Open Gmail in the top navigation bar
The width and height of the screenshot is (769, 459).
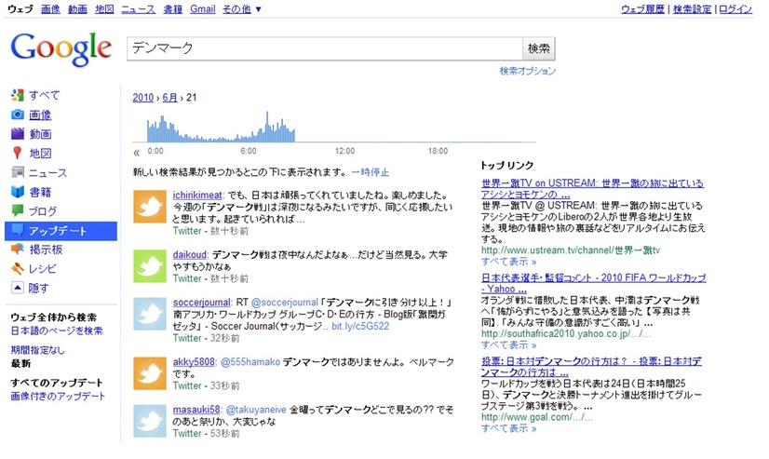(203, 8)
